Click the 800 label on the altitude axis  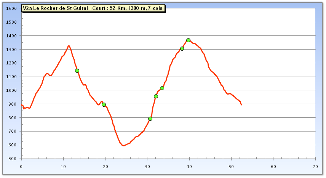[x=13, y=118]
